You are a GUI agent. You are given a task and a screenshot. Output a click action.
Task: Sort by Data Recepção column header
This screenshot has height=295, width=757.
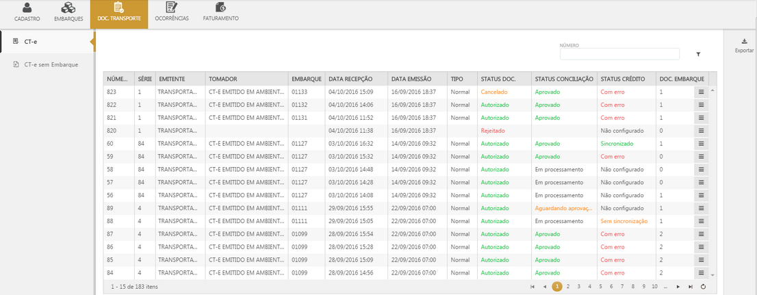pos(350,79)
